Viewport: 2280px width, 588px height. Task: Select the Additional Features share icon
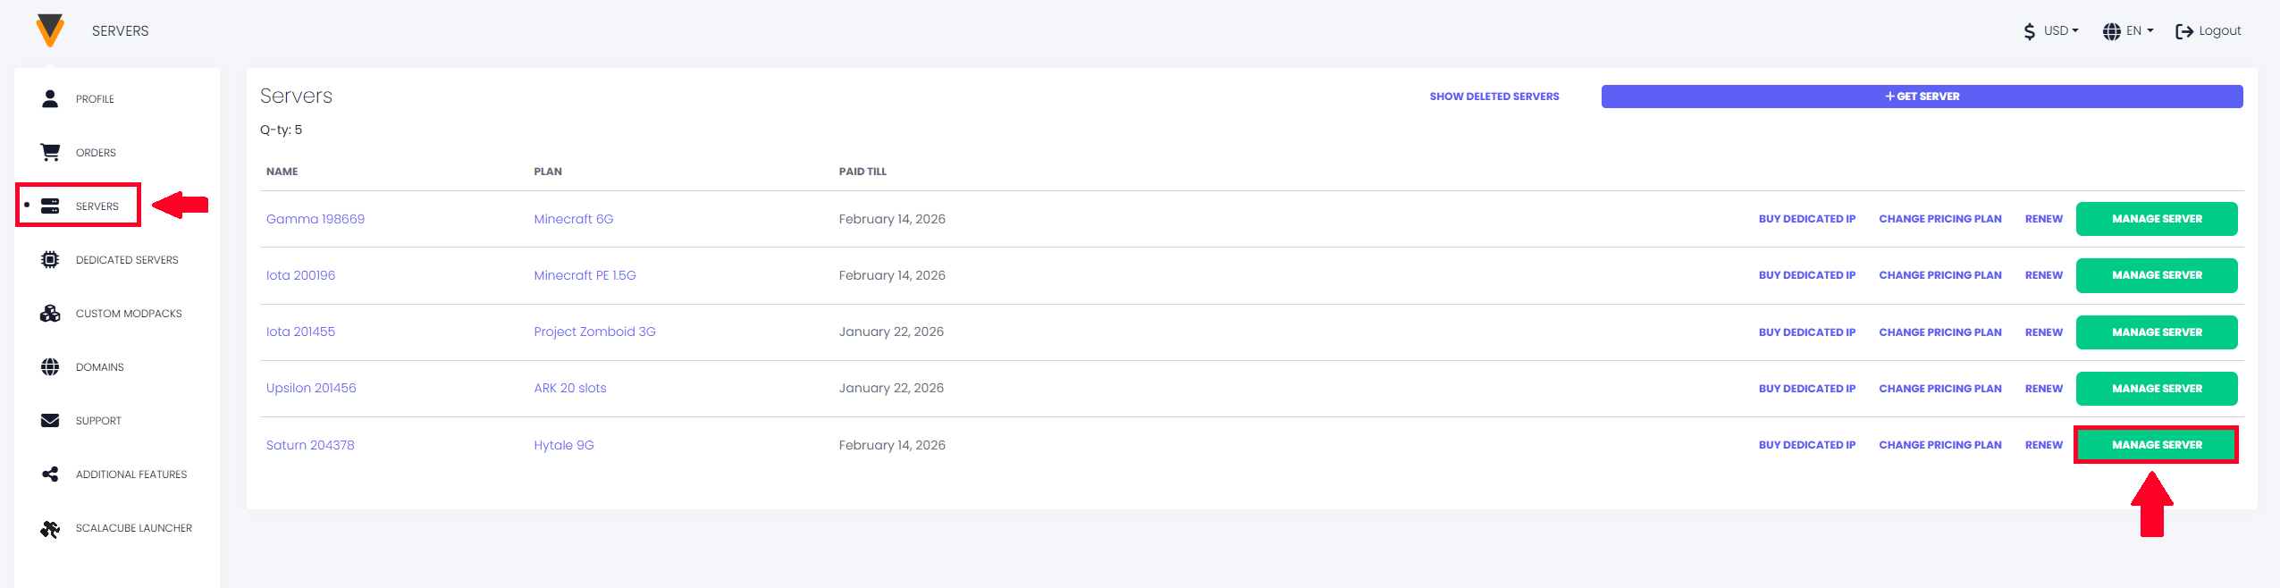51,474
